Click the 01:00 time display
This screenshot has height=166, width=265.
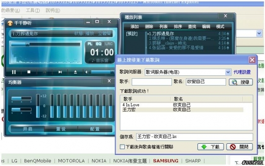click(102, 52)
